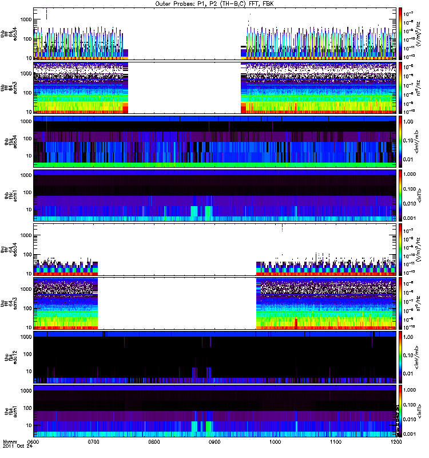
Task: Click the color bar beside the thb scm3 FFT panel
Action: [400, 88]
